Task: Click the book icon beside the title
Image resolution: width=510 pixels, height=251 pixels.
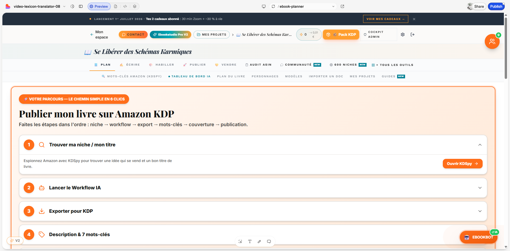Action: click(88, 52)
